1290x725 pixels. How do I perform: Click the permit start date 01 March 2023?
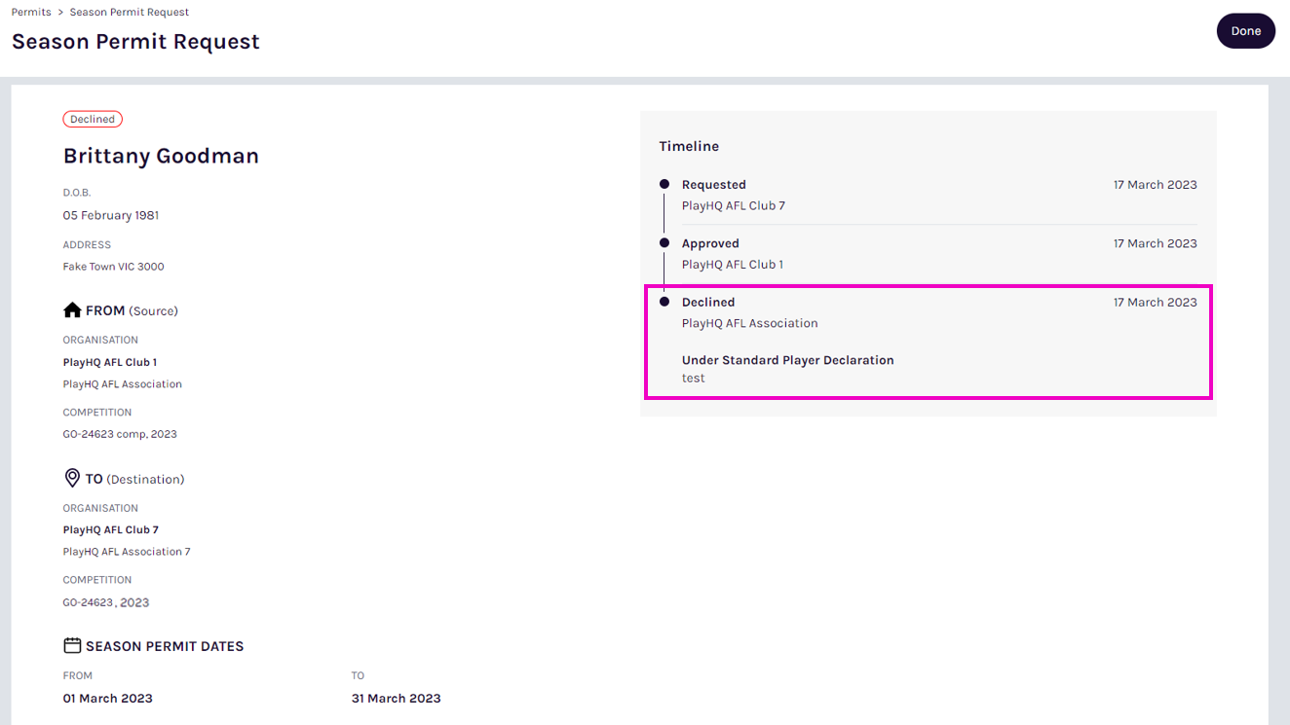point(107,698)
